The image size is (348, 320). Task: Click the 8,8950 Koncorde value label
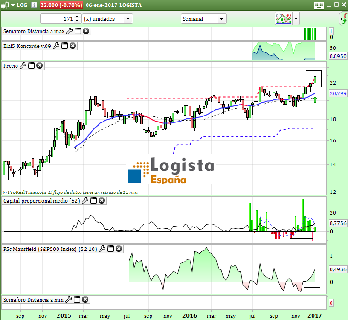338,56
